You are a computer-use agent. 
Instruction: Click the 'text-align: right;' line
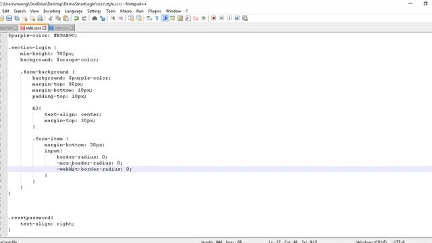(x=47, y=223)
